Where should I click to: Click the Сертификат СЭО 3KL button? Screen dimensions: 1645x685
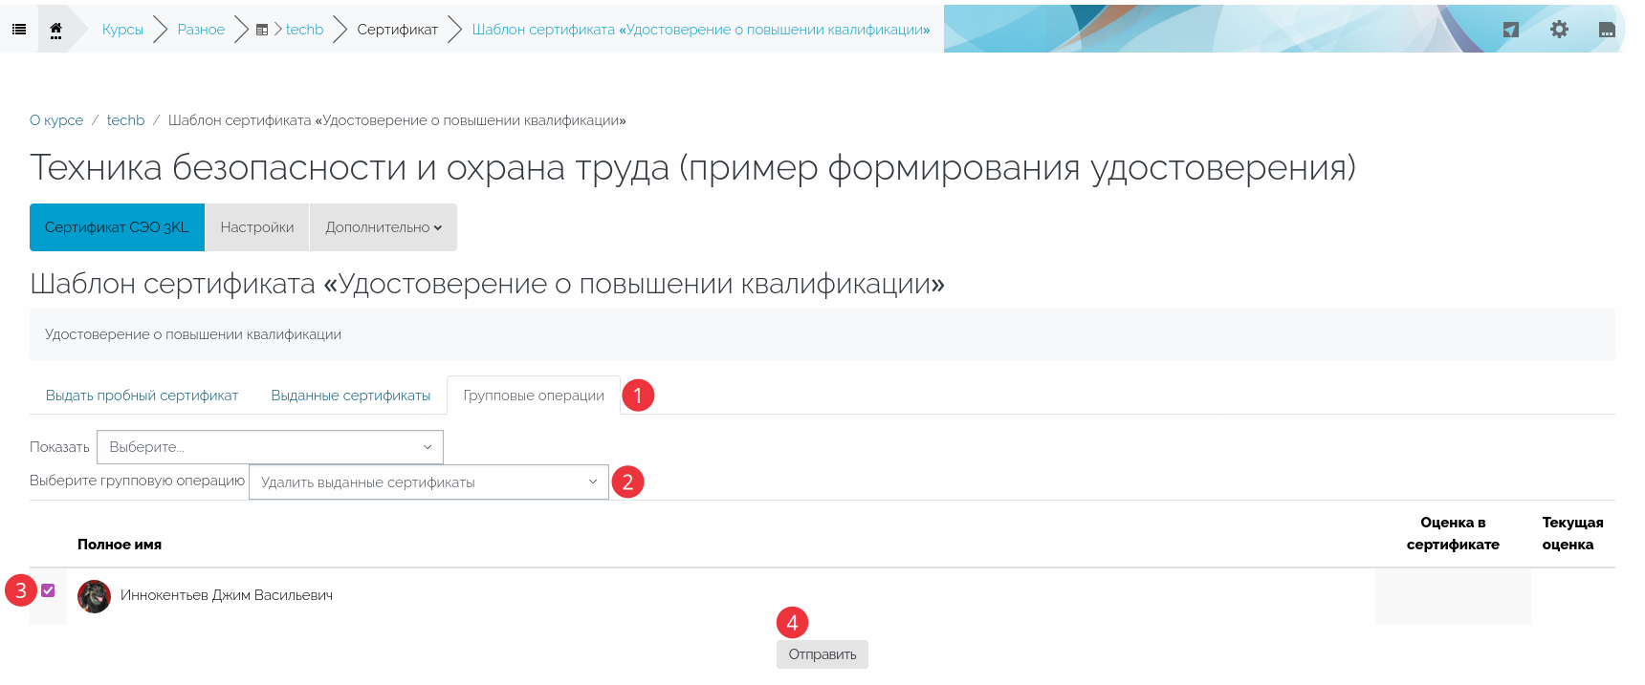[117, 227]
